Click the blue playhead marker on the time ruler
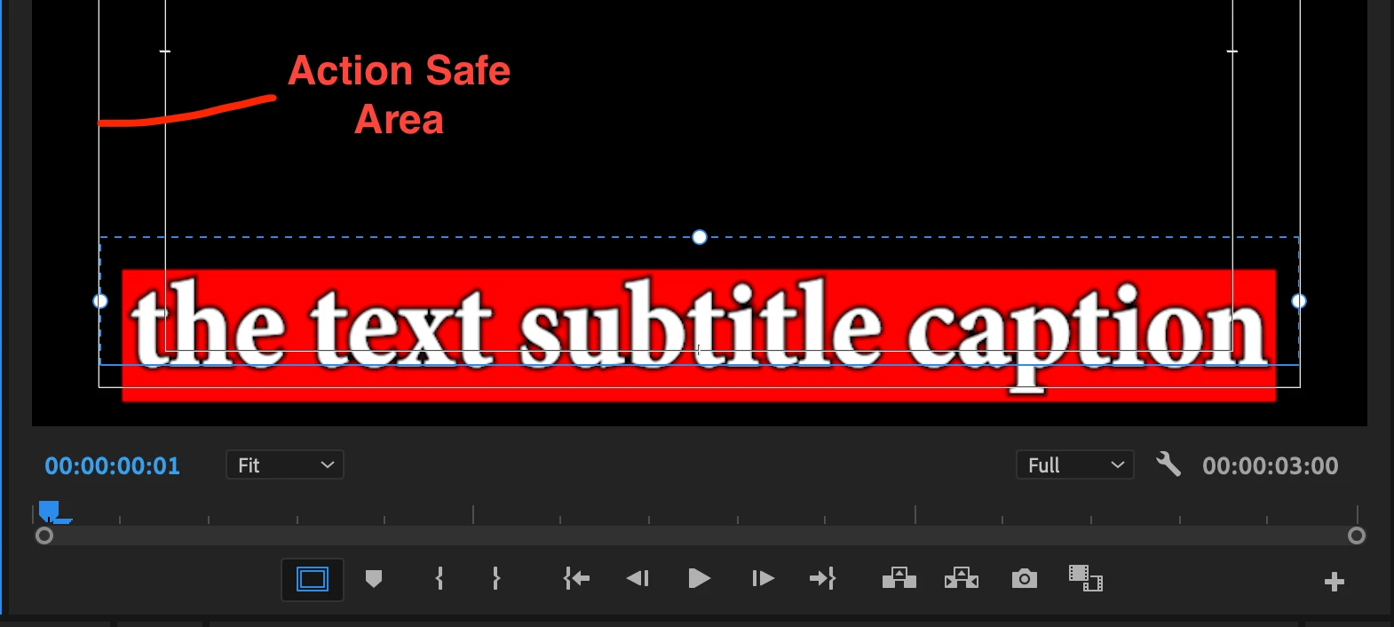The width and height of the screenshot is (1394, 627). tap(50, 511)
